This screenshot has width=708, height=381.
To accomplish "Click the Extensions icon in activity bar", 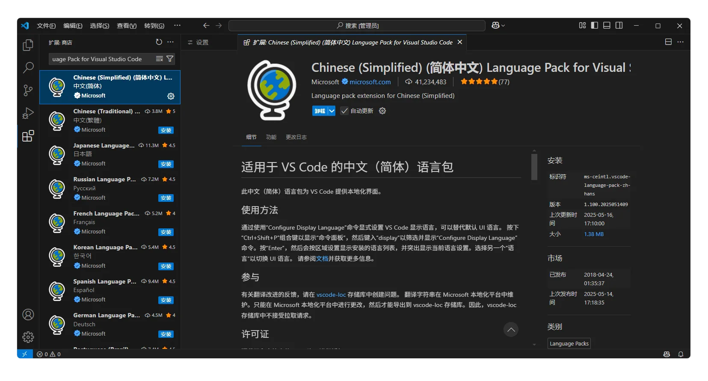I will pos(28,136).
